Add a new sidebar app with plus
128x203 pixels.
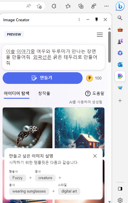[120, 100]
